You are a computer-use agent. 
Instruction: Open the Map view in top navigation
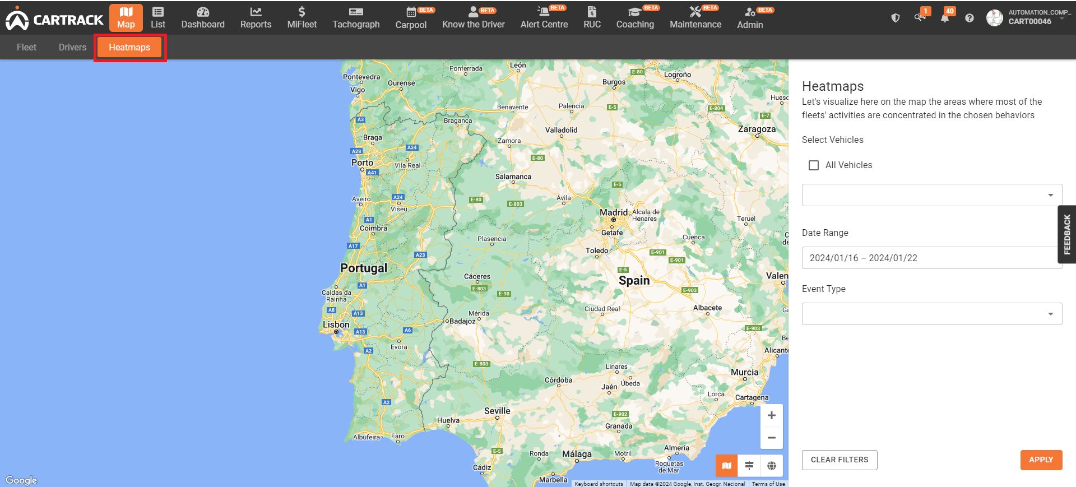click(x=126, y=18)
